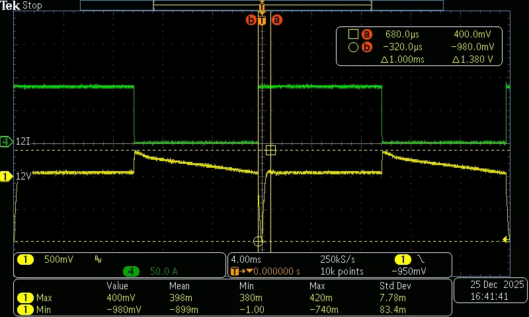Click the channel 1 badge in Min row
The width and height of the screenshot is (529, 317).
point(26,309)
